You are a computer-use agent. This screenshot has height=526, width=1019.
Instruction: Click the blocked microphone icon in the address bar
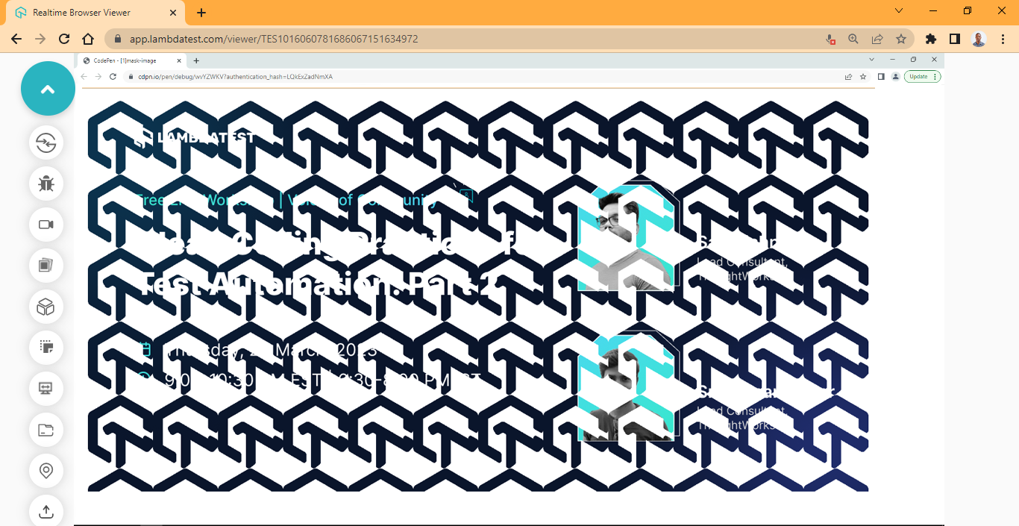pyautogui.click(x=831, y=39)
